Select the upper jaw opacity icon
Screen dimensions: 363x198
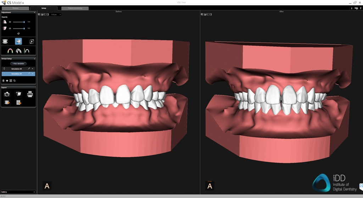[4, 22]
